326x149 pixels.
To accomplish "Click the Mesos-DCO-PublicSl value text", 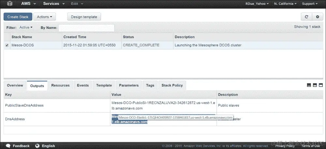I will (x=163, y=106).
